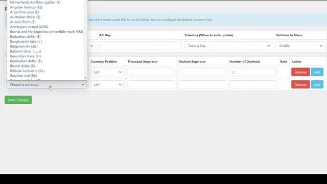327x184 pixels.
Task: Expand the partially hidden dropdown beside API Key
Action: 91,45
